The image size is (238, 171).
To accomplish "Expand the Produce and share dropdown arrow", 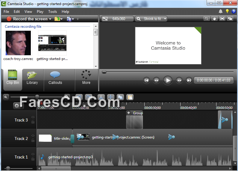I will [73, 19].
